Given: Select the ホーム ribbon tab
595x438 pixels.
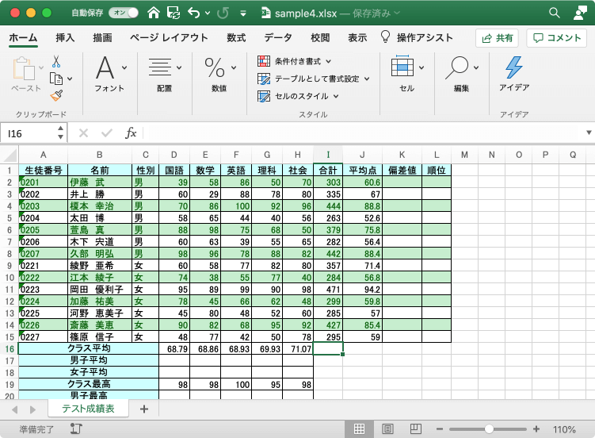Looking at the screenshot, I should tap(23, 37).
